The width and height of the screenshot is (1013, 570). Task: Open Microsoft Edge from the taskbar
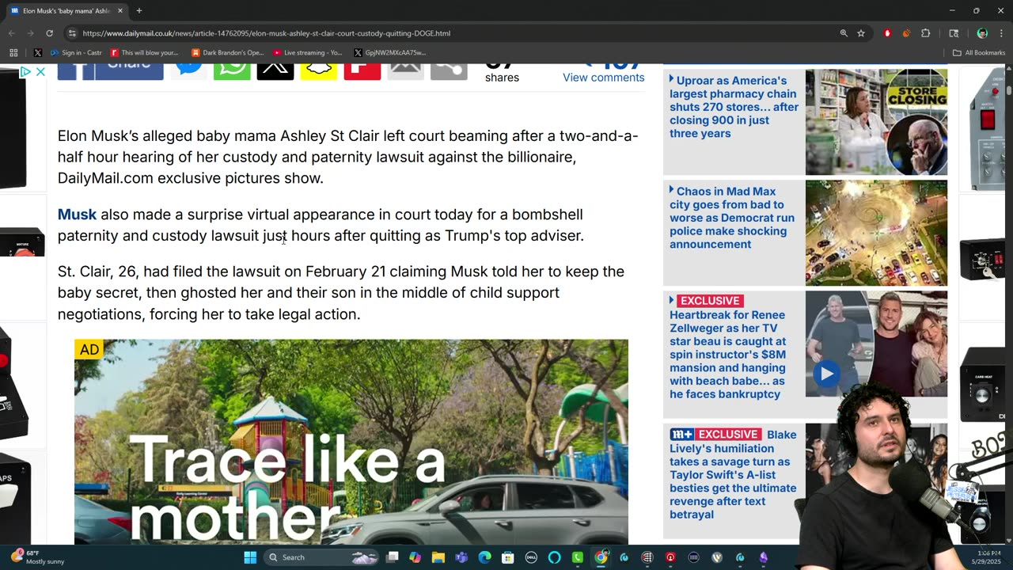coord(484,557)
